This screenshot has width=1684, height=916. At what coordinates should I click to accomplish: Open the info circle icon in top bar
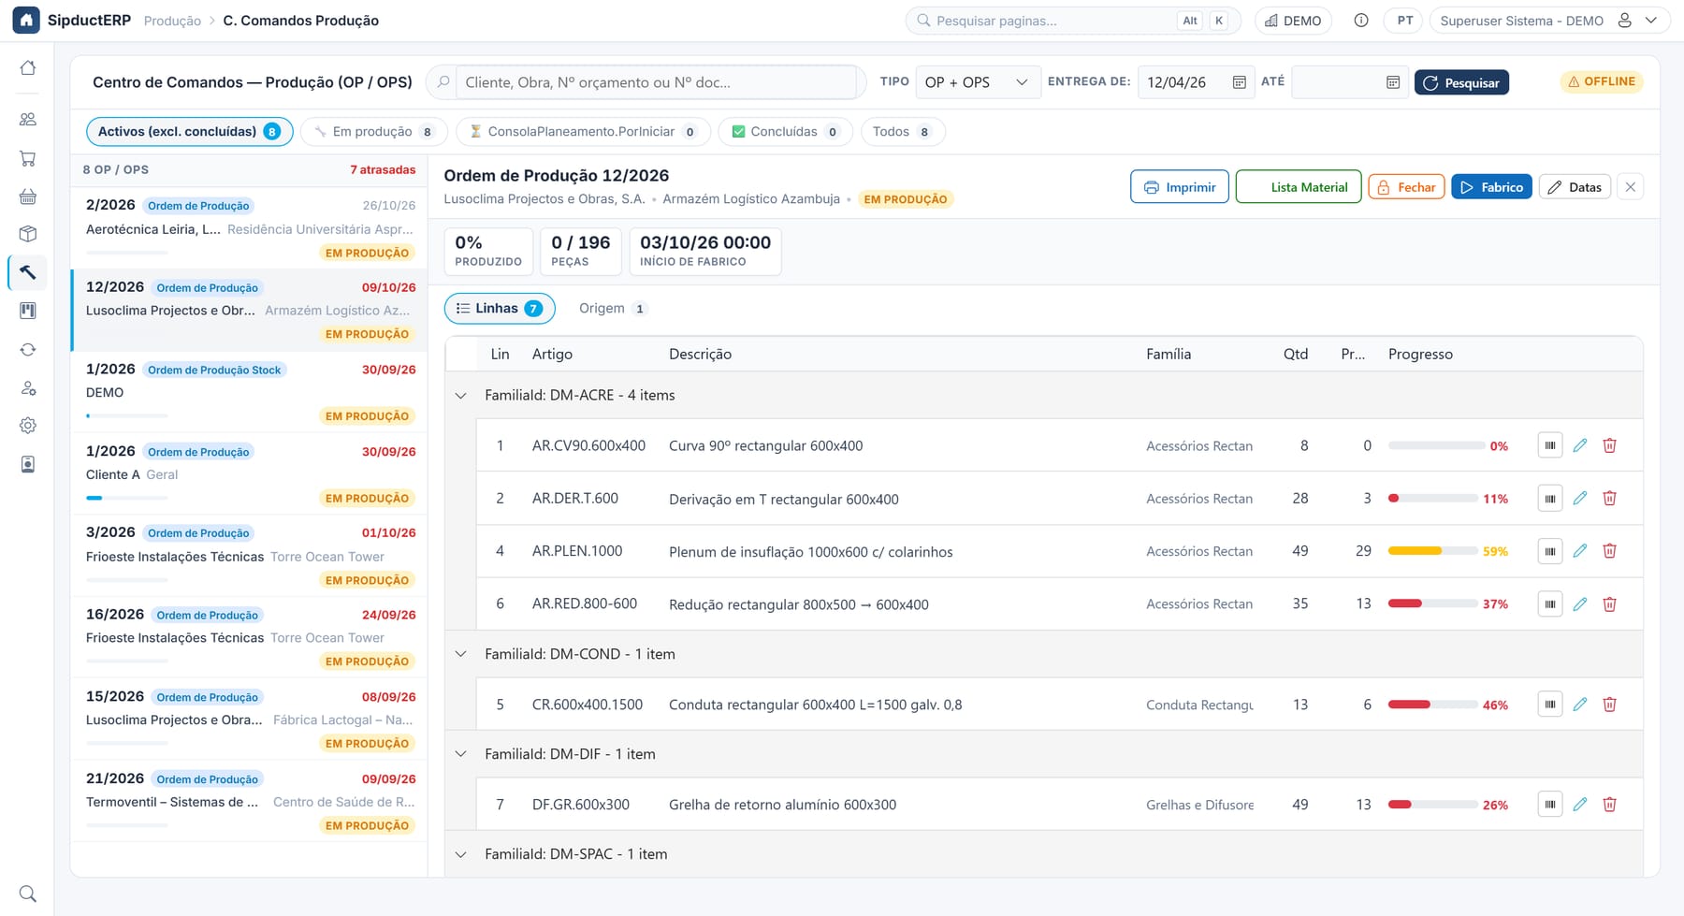pos(1361,21)
